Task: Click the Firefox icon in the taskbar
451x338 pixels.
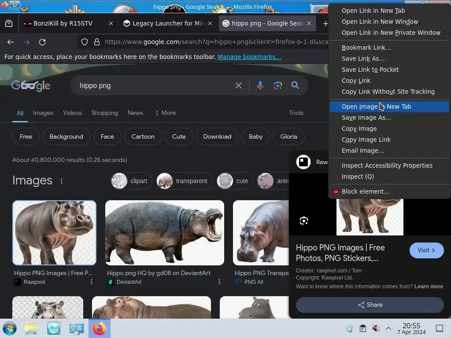Action: 99,328
